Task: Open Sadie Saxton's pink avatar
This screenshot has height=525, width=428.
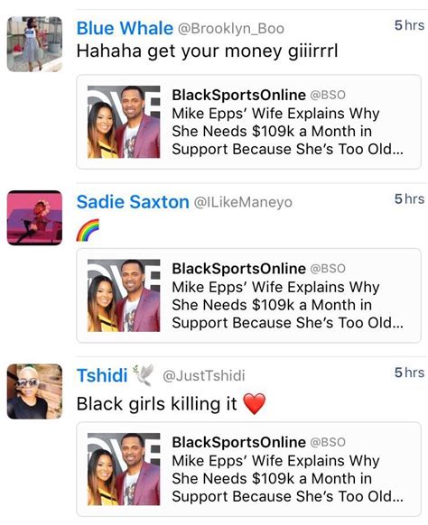Action: pos(34,217)
